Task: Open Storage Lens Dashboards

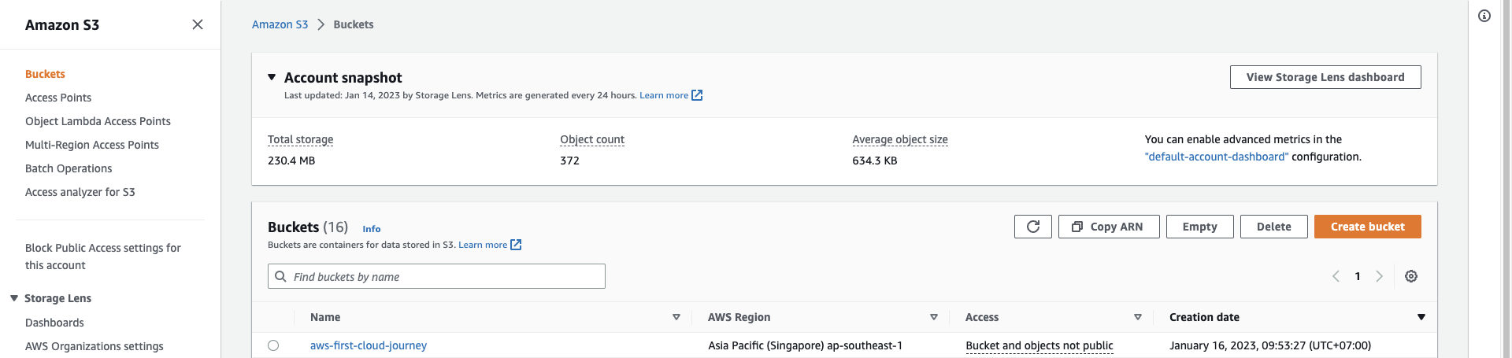Action: click(x=54, y=323)
